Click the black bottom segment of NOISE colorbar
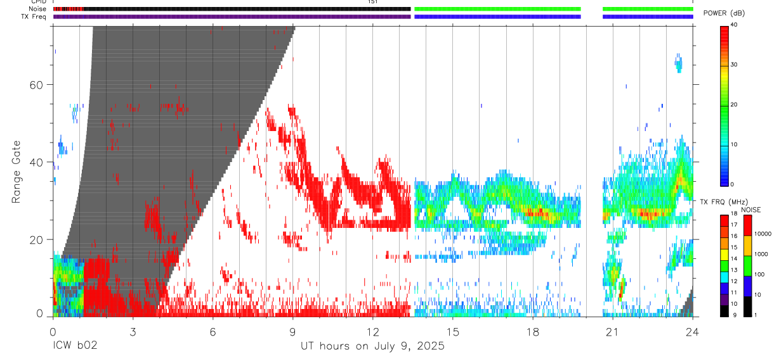The image size is (779, 359). (747, 306)
